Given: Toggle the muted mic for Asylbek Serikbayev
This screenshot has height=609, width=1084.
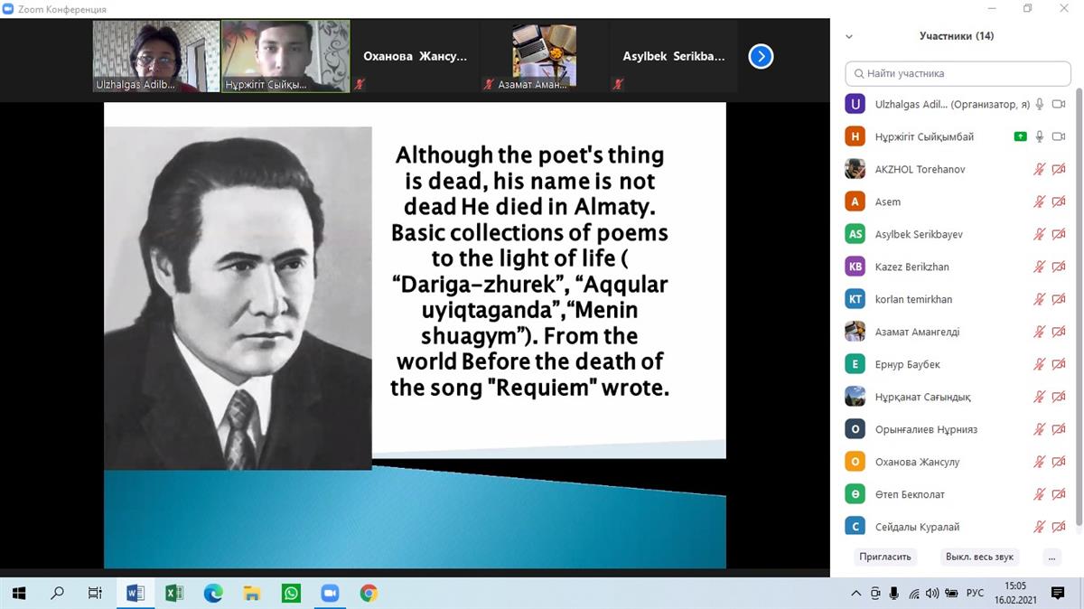Looking at the screenshot, I should tap(1040, 235).
